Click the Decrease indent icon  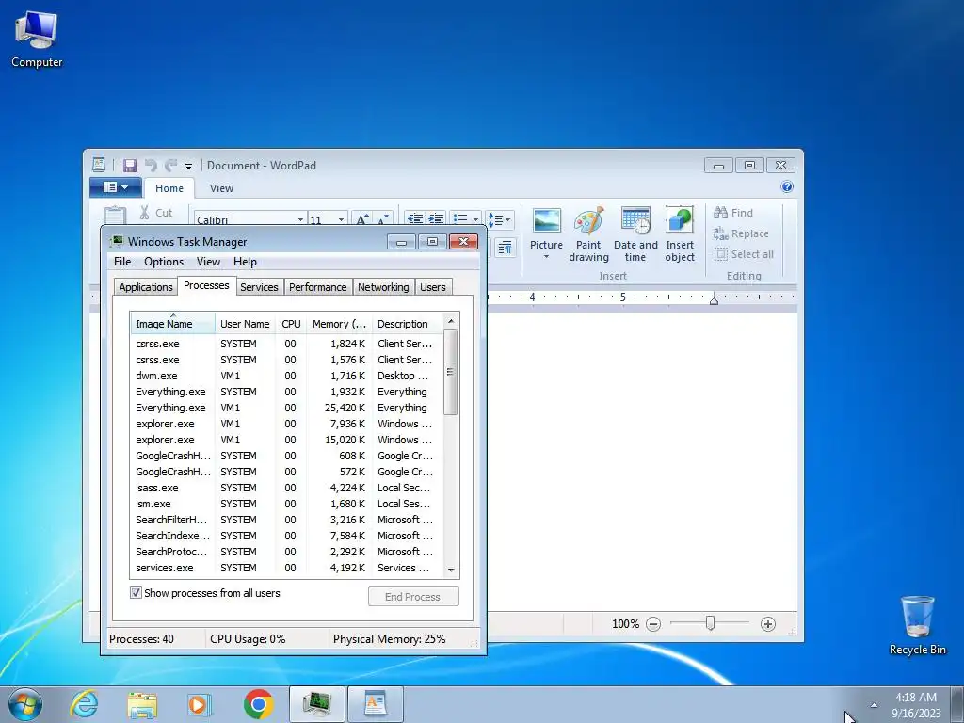click(x=415, y=218)
